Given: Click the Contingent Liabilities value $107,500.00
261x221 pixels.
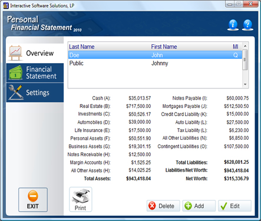Looking at the screenshot, I should coord(236,146).
